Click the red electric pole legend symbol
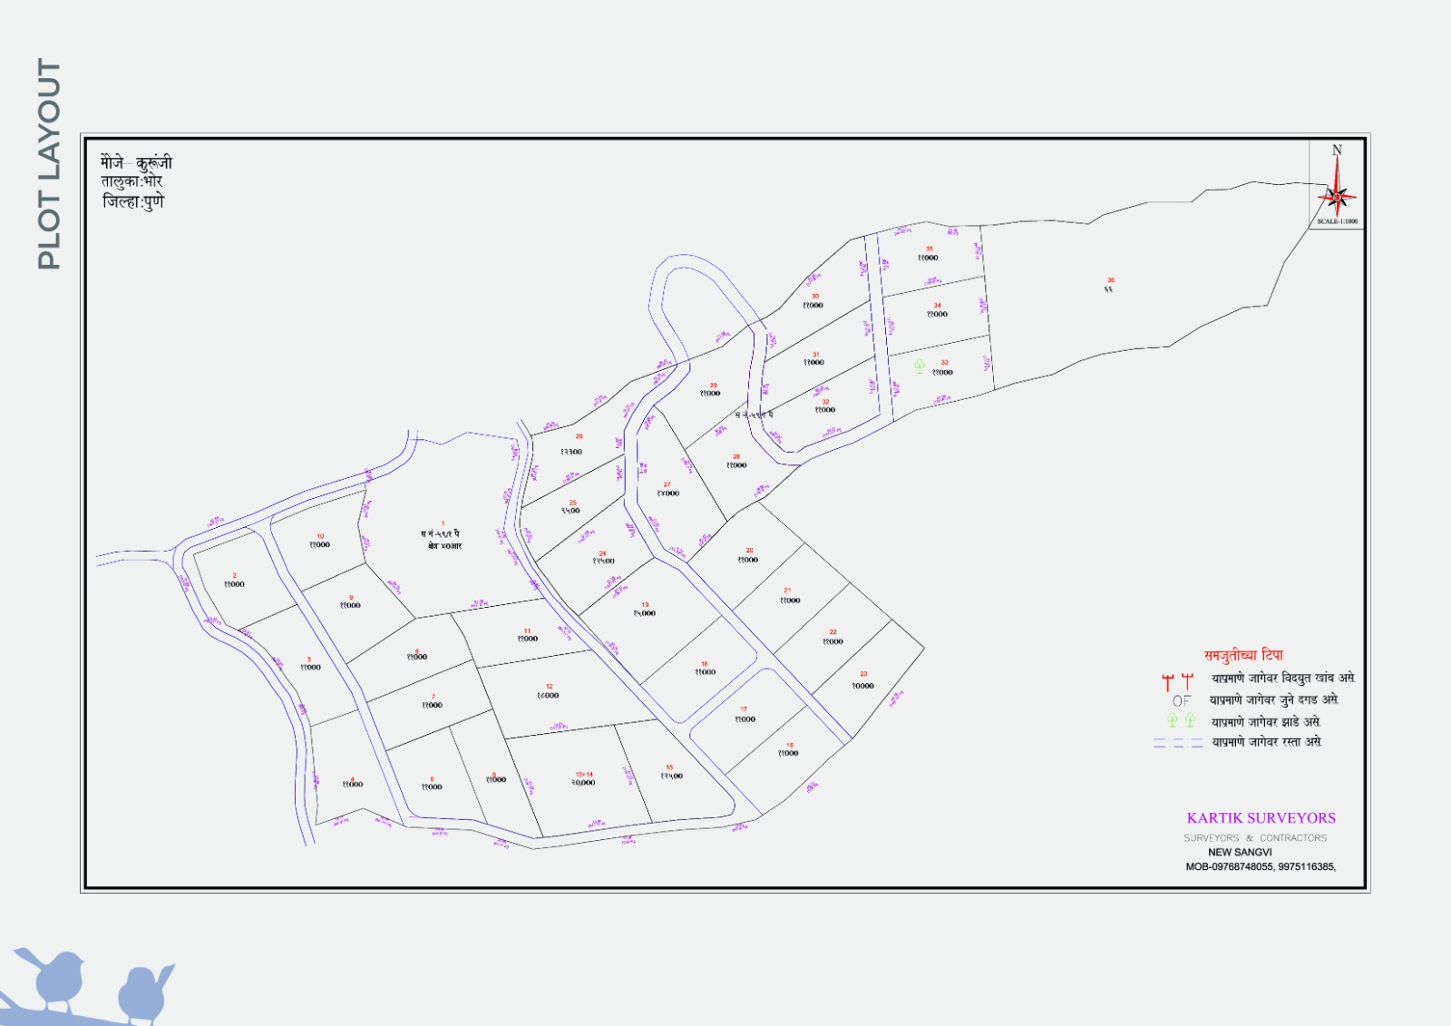The image size is (1451, 1026). click(1177, 681)
